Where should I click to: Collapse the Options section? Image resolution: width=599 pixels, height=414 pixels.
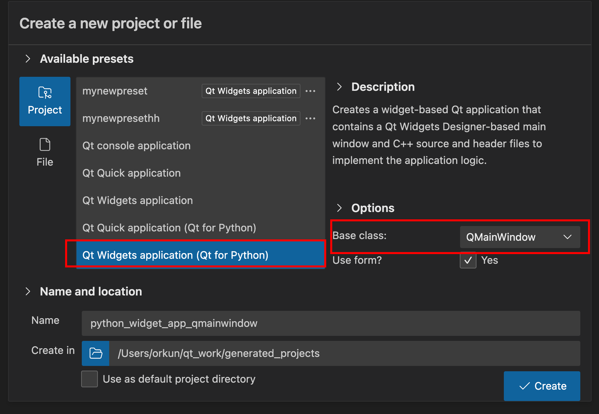point(339,208)
